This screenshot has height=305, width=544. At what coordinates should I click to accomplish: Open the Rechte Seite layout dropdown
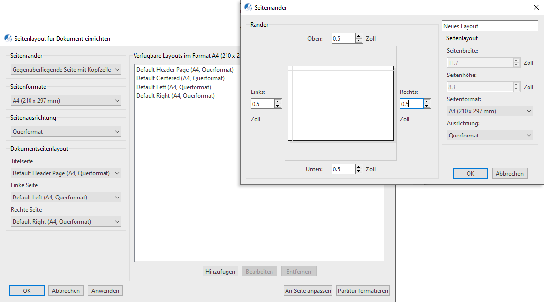coord(66,222)
